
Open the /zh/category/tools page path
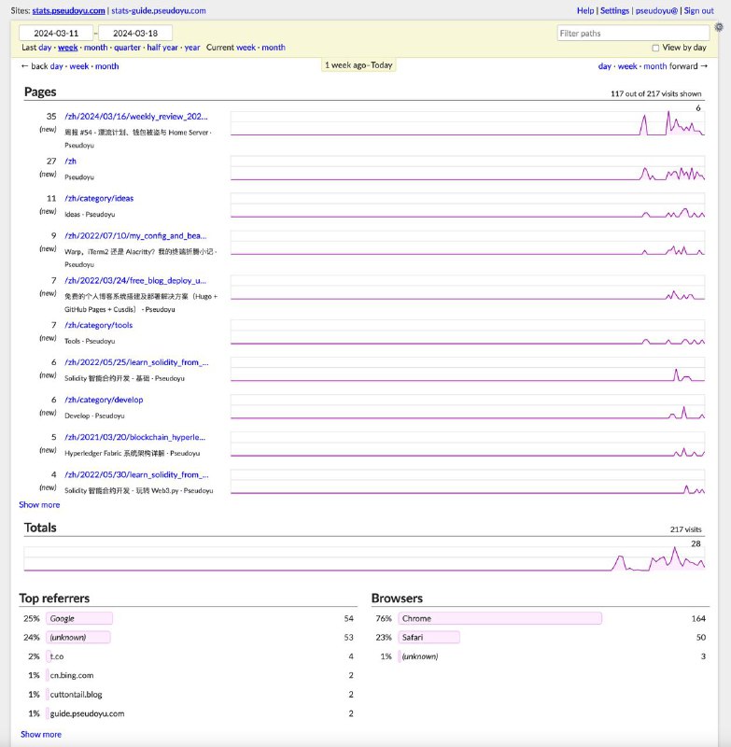coord(98,325)
